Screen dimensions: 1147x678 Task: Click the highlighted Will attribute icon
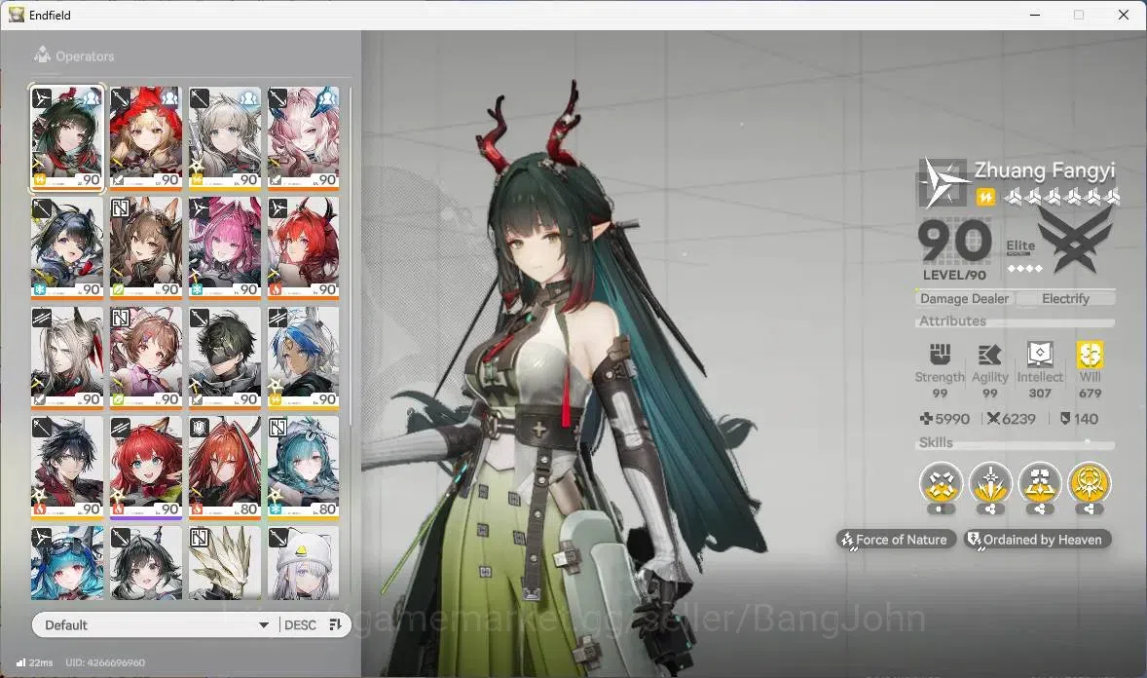pos(1090,355)
